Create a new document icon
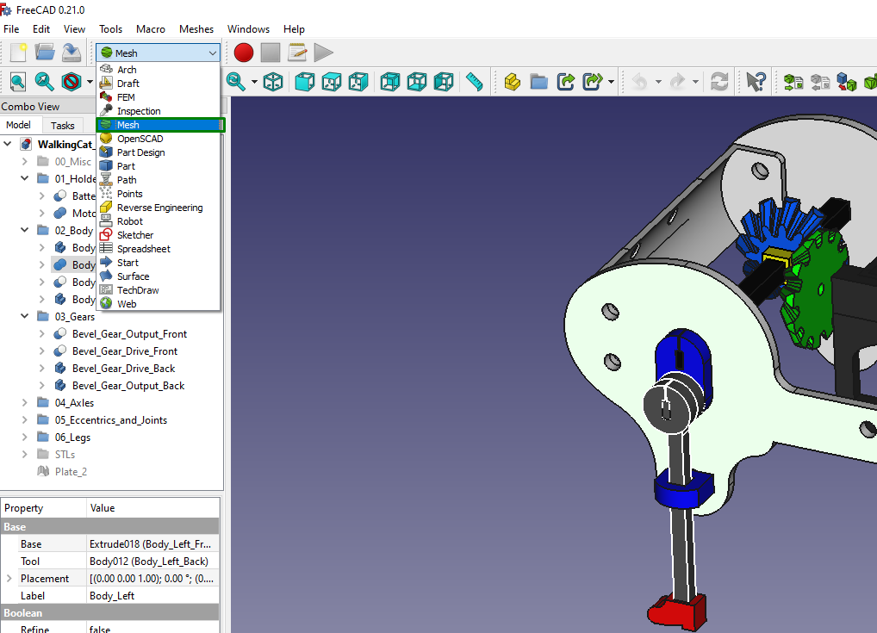This screenshot has width=877, height=633. point(18,53)
